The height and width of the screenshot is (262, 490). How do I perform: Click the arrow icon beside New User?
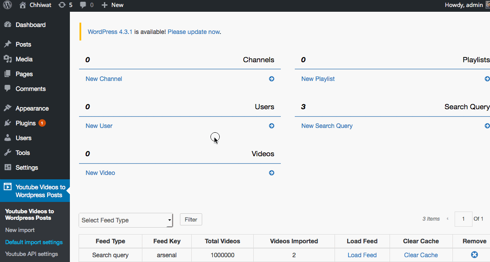click(x=272, y=126)
